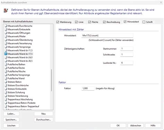Click the page icon beside Treppenhaus/Beton-Podeste
The width and height of the screenshot is (164, 130).
coord(6,103)
